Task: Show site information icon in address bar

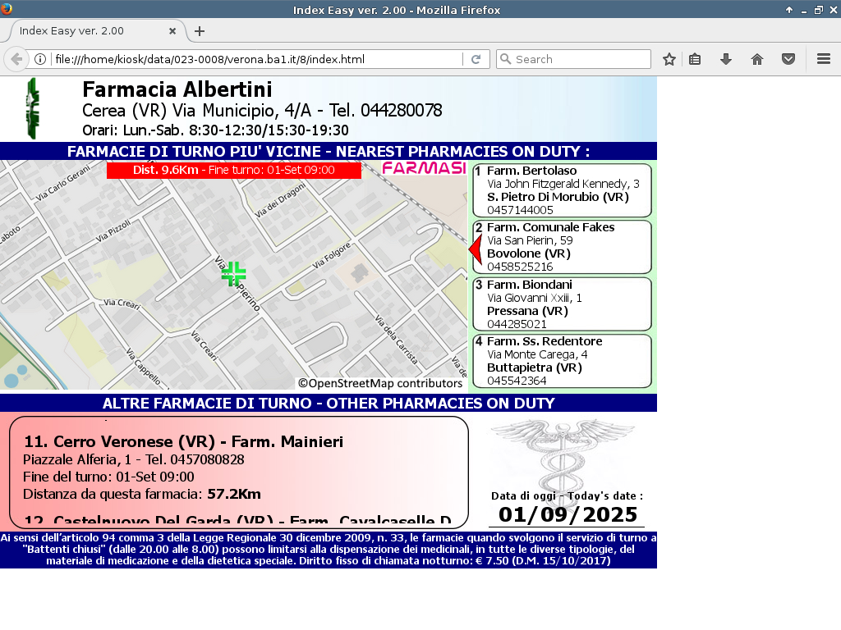Action: pos(39,59)
